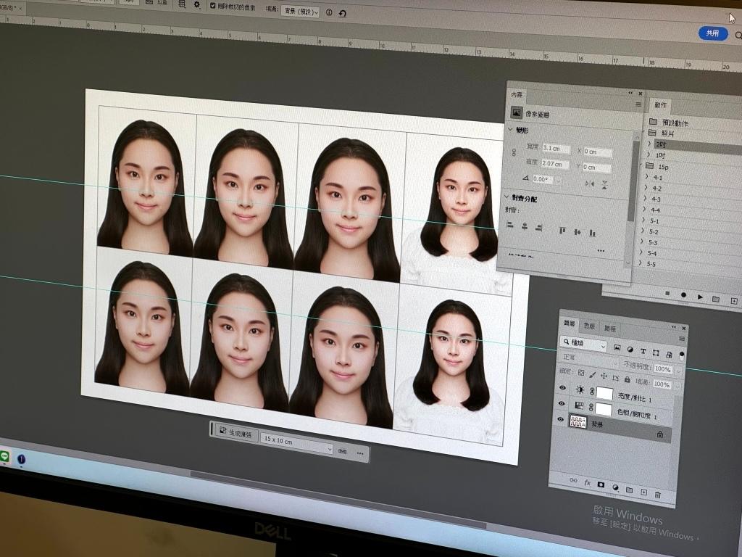Flip horizontally in Properties transform section
Screen dimensions: 742x557
pyautogui.click(x=589, y=183)
